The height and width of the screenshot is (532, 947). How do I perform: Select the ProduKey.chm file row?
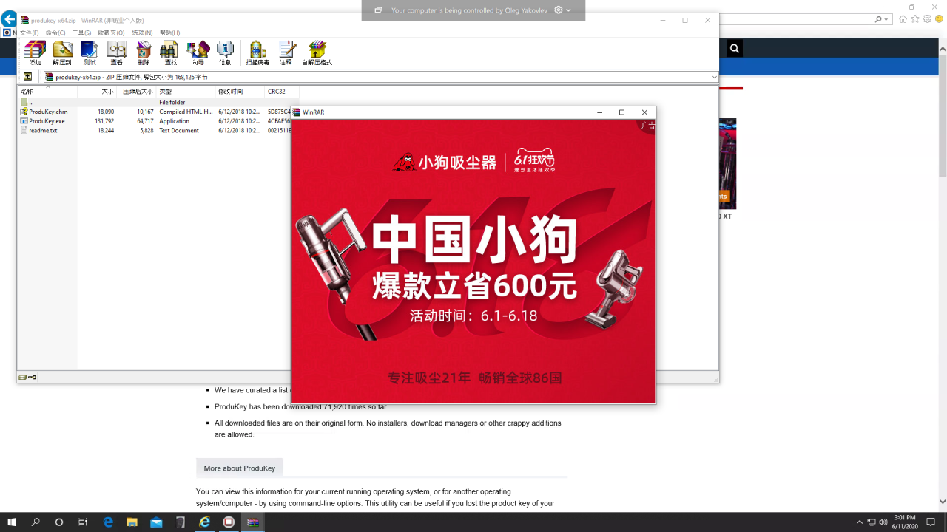(155, 112)
